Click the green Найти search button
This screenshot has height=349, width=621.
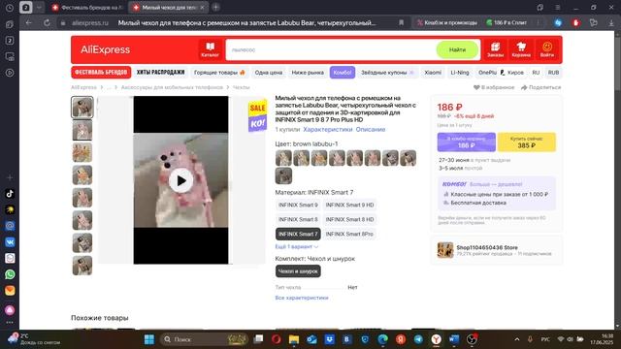[x=457, y=49]
